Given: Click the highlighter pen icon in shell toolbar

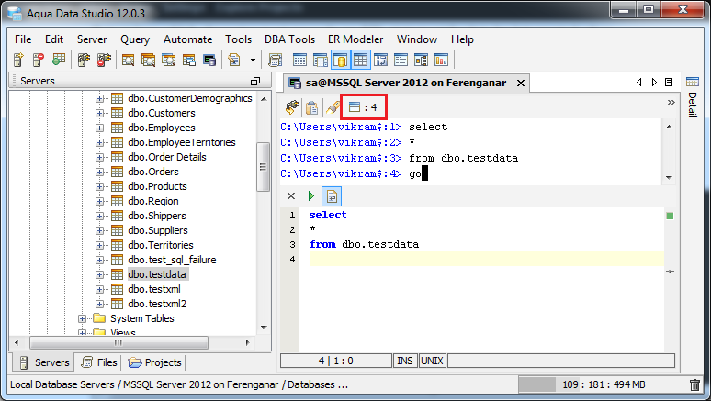Looking at the screenshot, I should click(333, 108).
